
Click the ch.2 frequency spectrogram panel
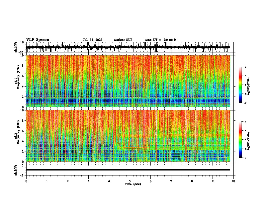(x=128, y=136)
